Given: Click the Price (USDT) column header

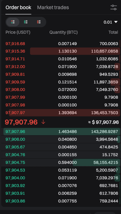Looking at the screenshot, I should coord(18,32).
